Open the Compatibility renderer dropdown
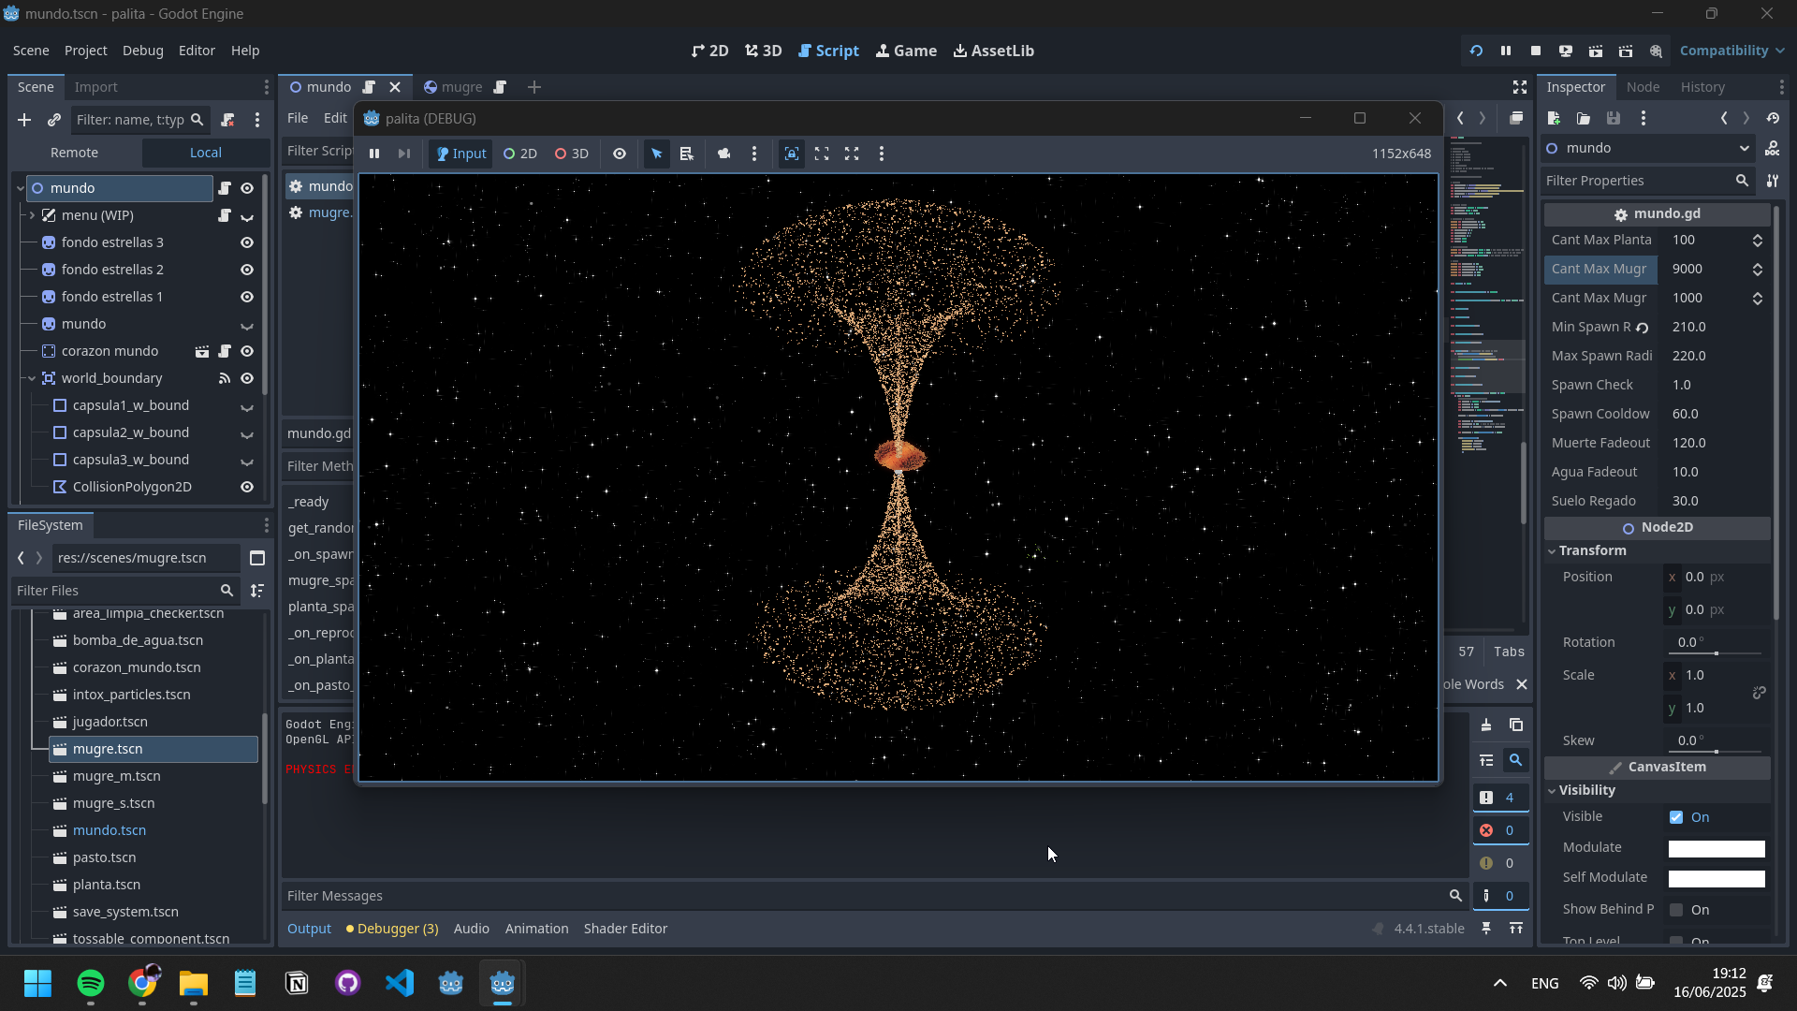The width and height of the screenshot is (1797, 1011). (x=1731, y=51)
